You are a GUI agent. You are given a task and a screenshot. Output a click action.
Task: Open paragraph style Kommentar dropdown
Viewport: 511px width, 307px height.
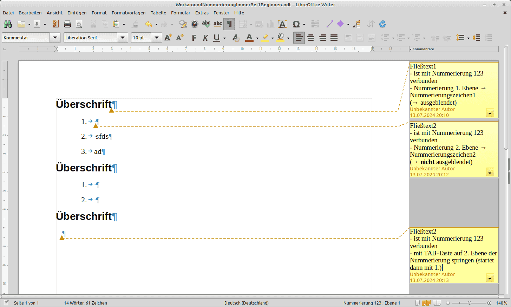(55, 38)
